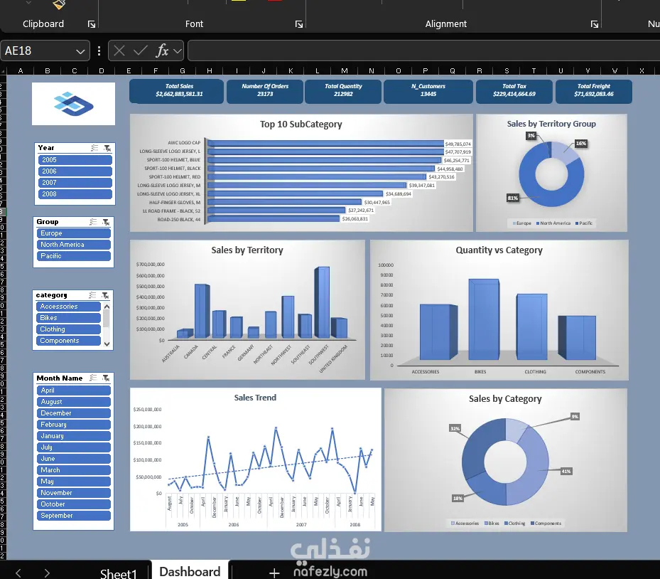Select May in Month Name slicer
Viewport: 660px width, 579px height.
[x=74, y=482]
